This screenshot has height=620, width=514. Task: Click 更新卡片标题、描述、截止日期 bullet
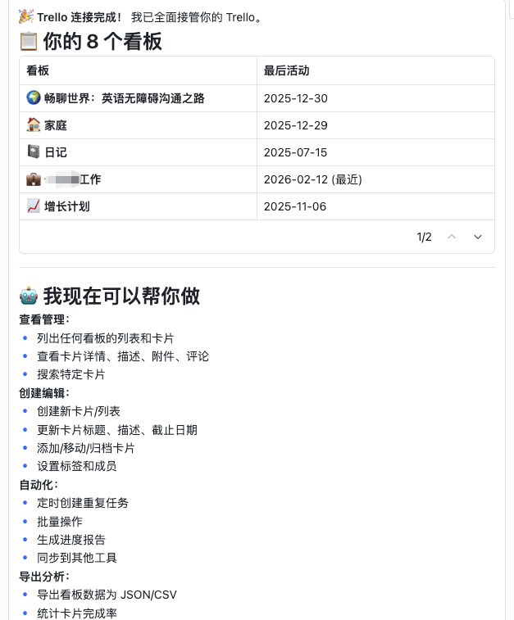[117, 430]
